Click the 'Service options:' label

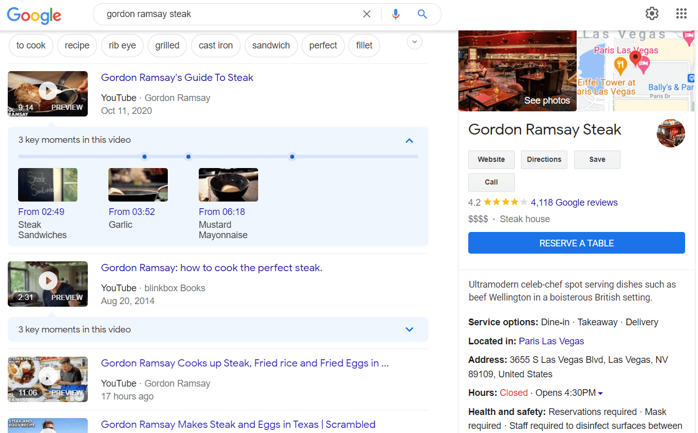click(x=503, y=322)
